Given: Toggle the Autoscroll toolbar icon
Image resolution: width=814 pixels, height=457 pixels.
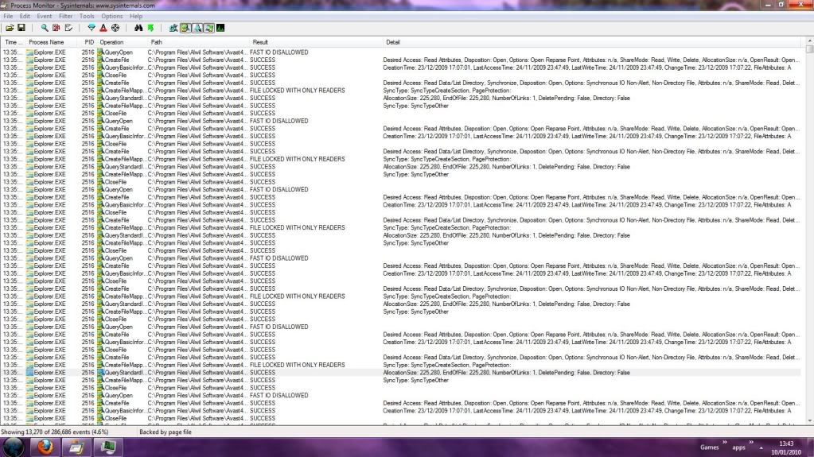Looking at the screenshot, I should click(56, 28).
